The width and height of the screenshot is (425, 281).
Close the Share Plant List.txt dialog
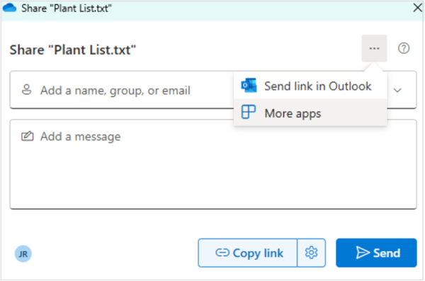pos(418,8)
